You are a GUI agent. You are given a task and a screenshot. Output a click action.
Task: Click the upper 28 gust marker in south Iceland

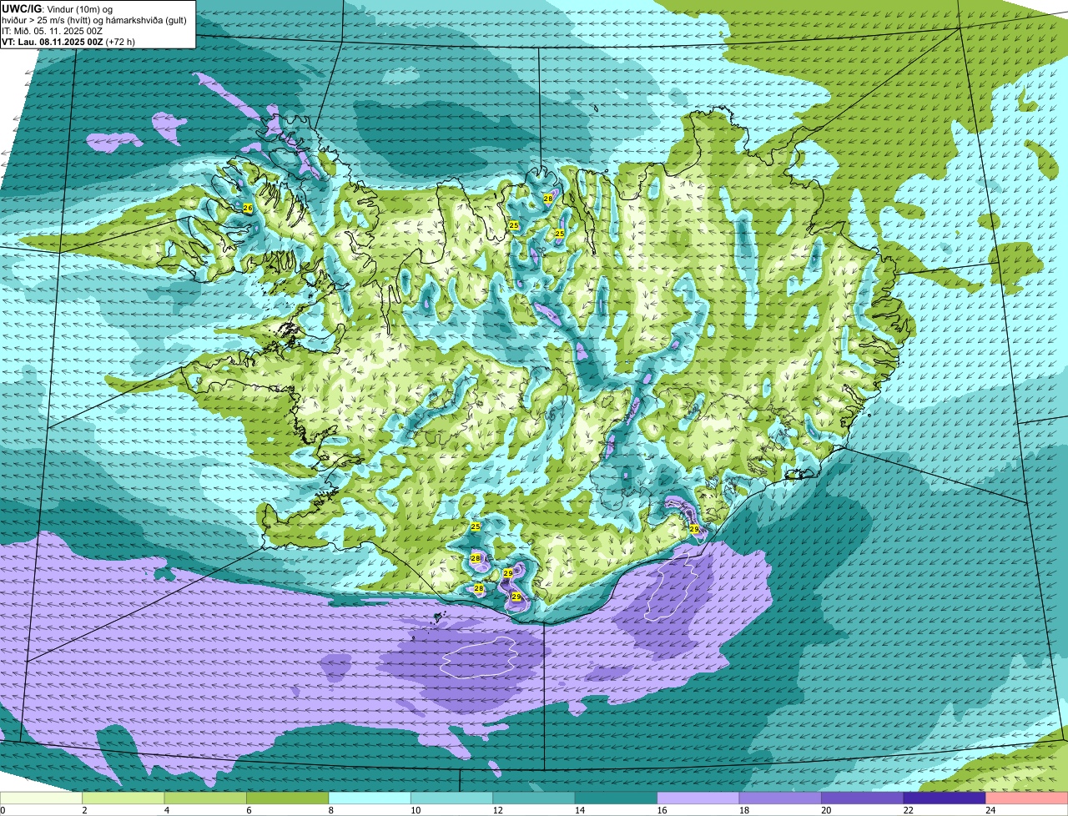(x=476, y=558)
